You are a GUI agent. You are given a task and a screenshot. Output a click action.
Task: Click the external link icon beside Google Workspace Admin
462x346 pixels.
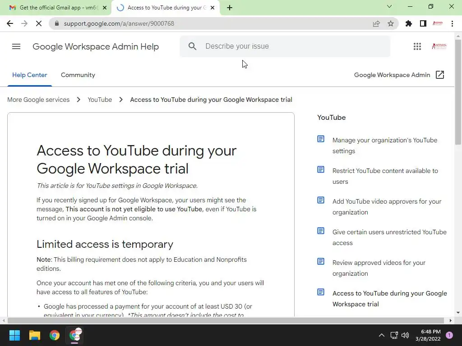click(x=440, y=75)
